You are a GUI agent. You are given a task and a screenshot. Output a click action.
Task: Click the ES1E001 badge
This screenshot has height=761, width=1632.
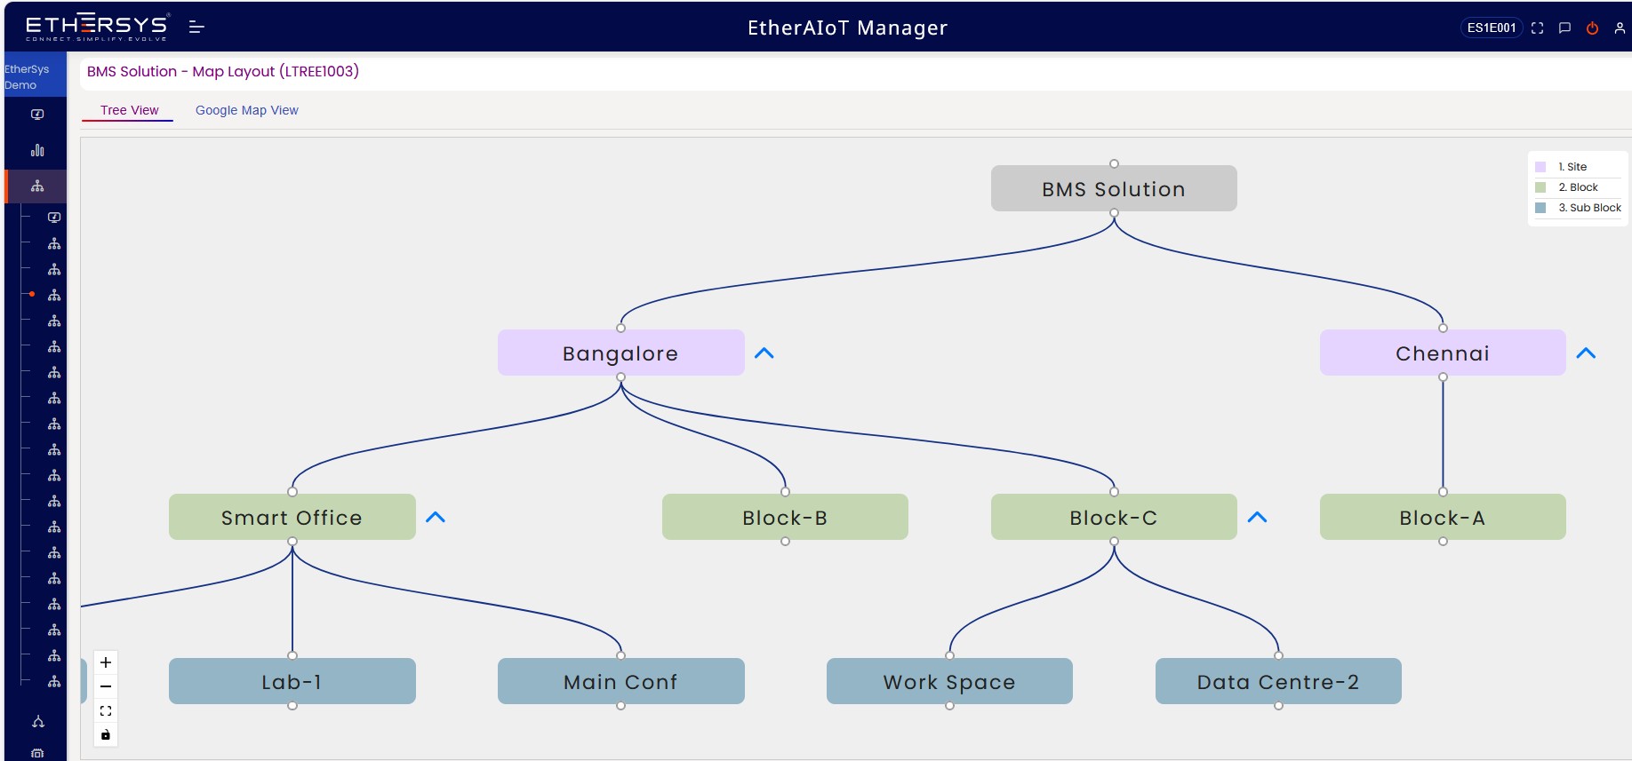point(1492,28)
